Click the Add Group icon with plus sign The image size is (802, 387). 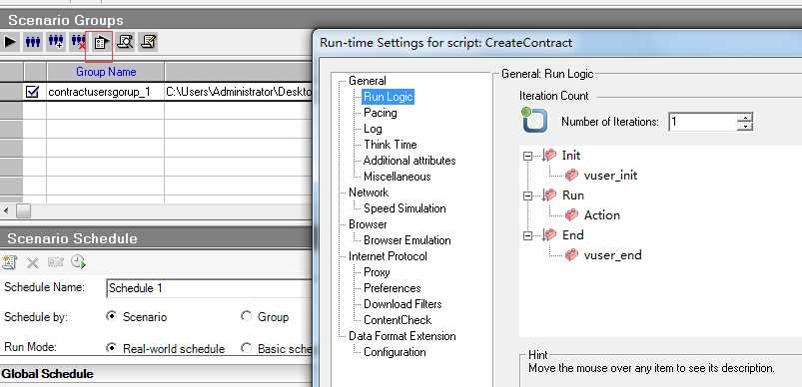56,42
